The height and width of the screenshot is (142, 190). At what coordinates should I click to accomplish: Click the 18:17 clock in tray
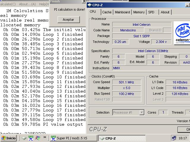(x=183, y=138)
